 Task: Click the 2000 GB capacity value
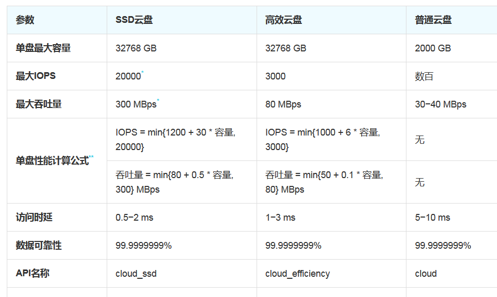[x=433, y=48]
